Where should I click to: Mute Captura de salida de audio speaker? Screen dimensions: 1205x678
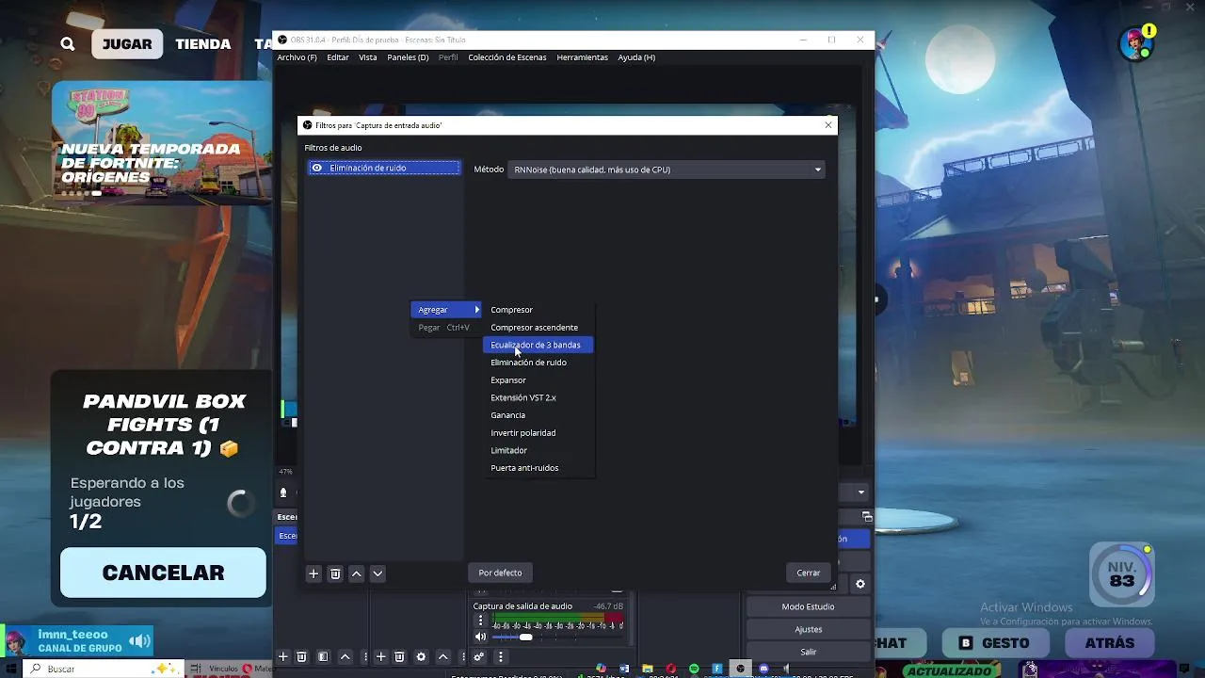tap(480, 638)
